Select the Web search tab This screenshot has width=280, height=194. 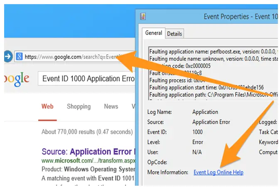click(x=47, y=107)
